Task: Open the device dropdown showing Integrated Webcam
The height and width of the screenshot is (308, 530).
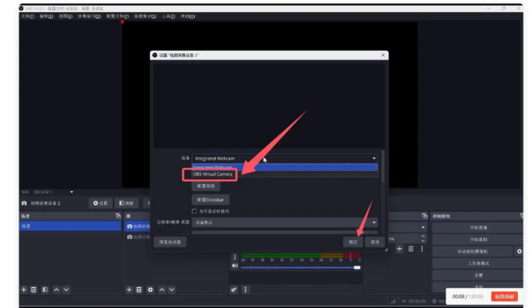Action: tap(284, 158)
